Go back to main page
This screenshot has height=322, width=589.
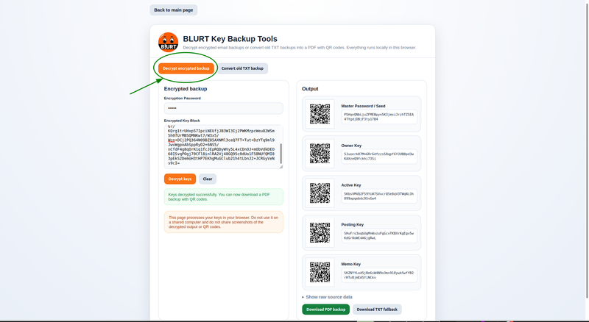click(174, 10)
